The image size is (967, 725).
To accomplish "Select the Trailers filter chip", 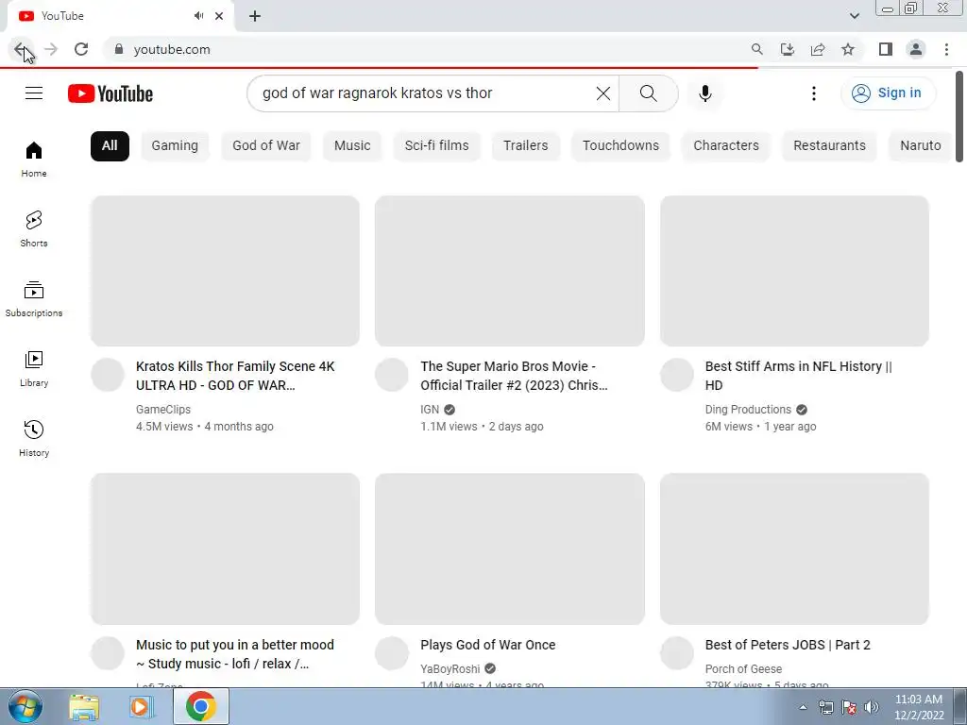I will [525, 146].
